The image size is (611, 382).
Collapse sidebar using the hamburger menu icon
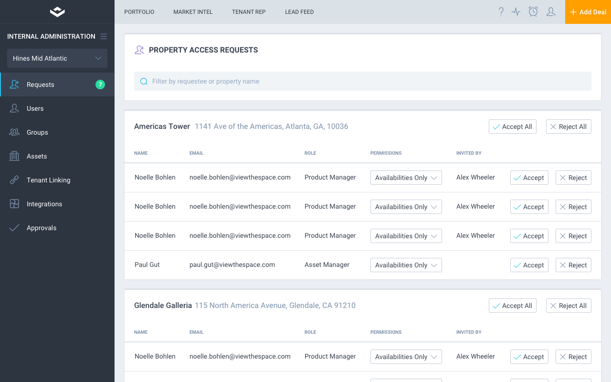[104, 36]
